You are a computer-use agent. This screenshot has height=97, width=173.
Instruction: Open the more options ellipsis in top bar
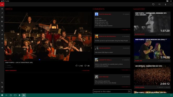click(171, 4)
